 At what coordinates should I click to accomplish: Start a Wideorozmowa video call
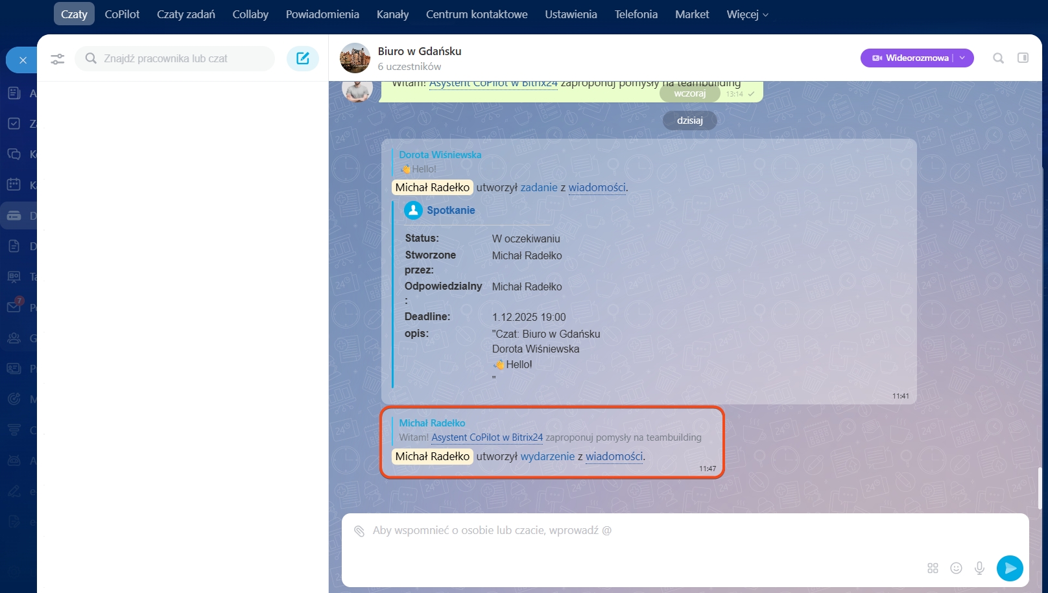911,58
